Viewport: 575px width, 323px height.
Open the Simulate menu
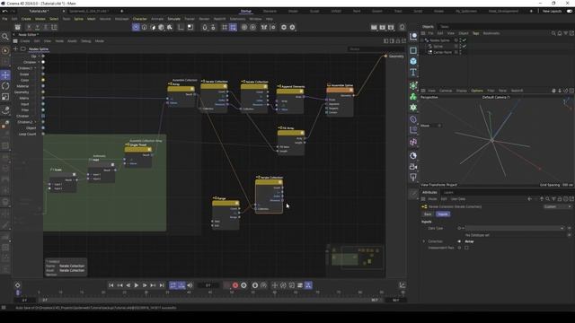[173, 19]
